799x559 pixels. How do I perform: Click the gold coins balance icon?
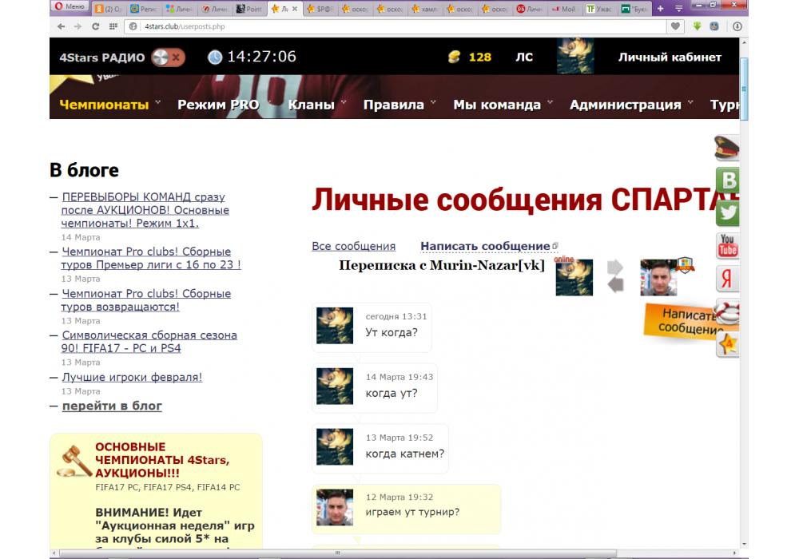(x=455, y=57)
